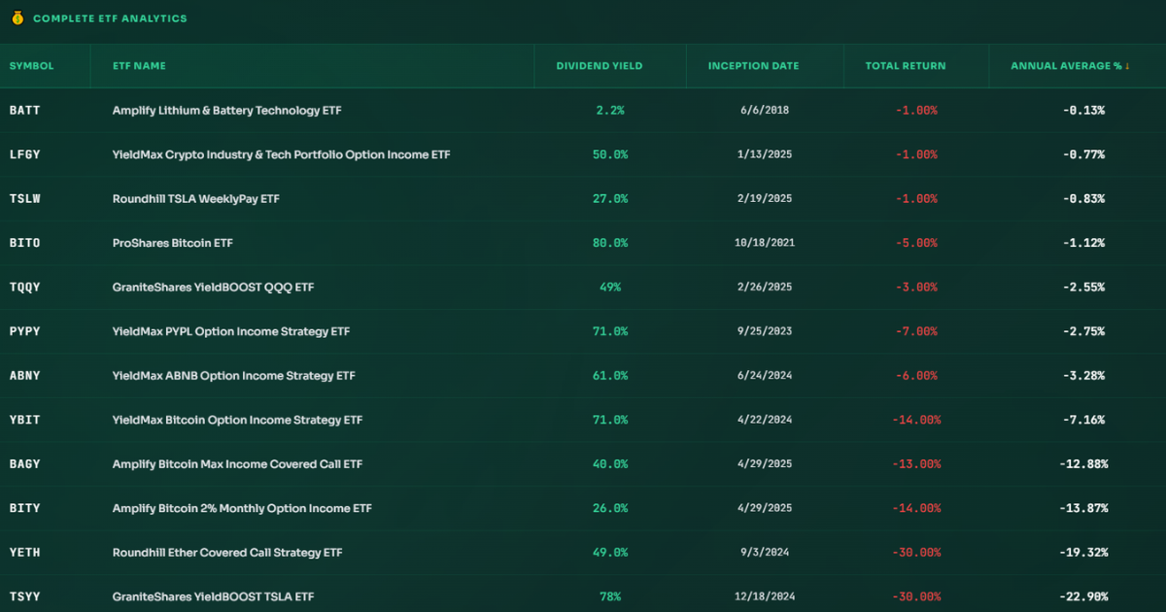Sort by the Total Return column header
This screenshot has width=1166, height=612.
click(906, 66)
